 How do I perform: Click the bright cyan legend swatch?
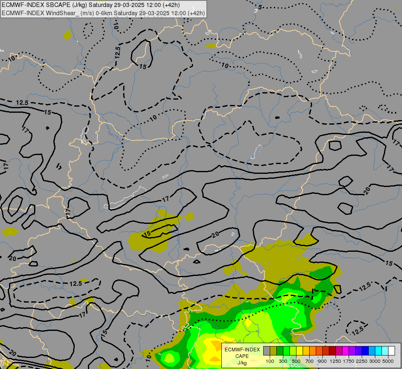point(379,351)
